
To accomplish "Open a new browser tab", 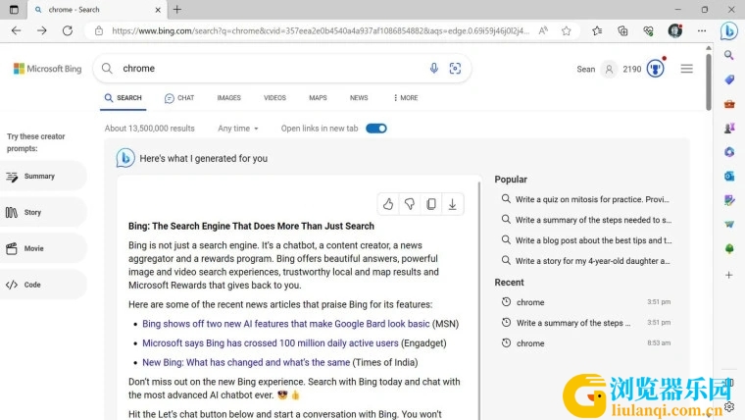I will pyautogui.click(x=177, y=10).
